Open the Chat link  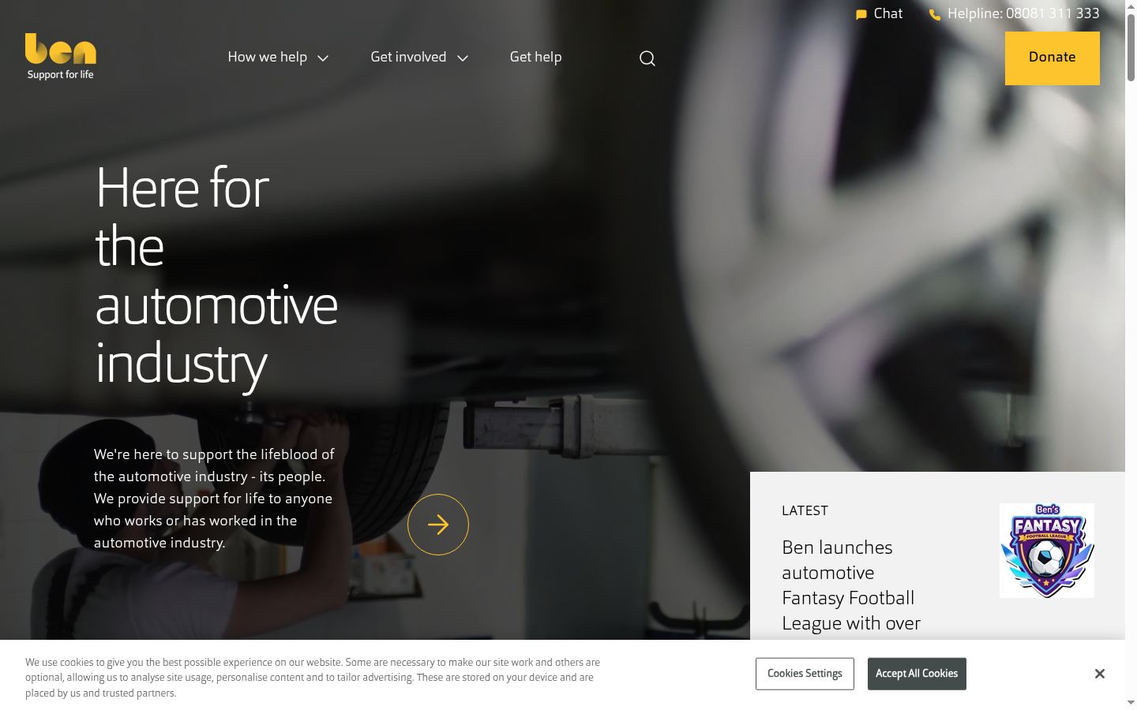pyautogui.click(x=888, y=13)
